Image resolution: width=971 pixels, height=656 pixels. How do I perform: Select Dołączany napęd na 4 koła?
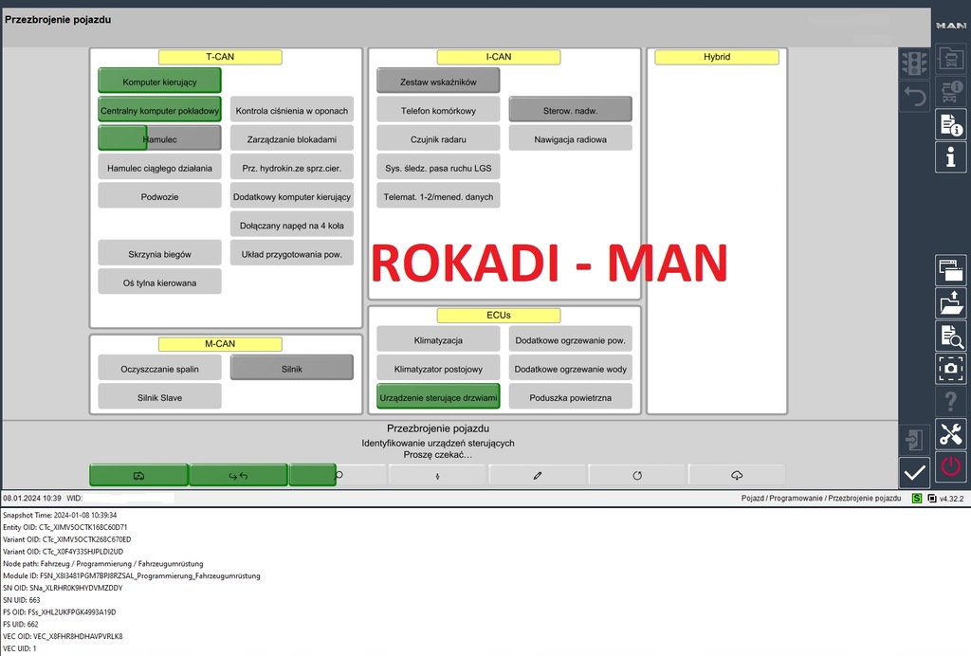click(x=292, y=225)
